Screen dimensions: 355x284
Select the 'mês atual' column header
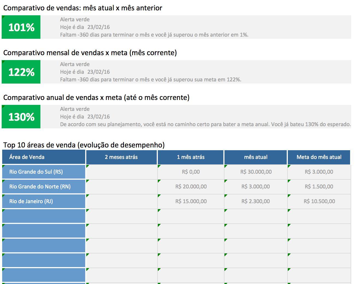(x=256, y=157)
